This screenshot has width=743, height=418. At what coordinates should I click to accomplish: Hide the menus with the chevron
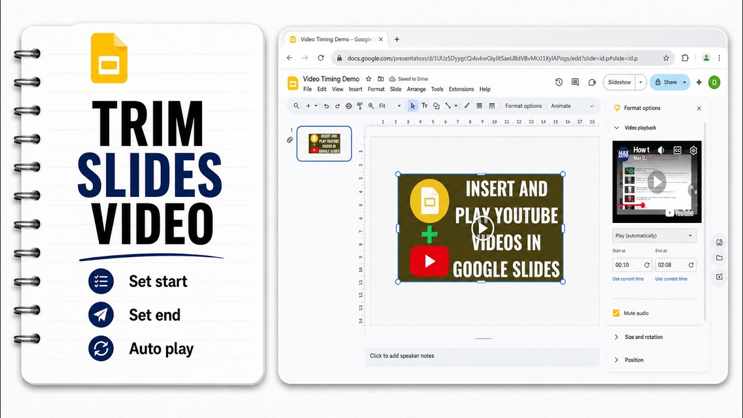pyautogui.click(x=592, y=106)
